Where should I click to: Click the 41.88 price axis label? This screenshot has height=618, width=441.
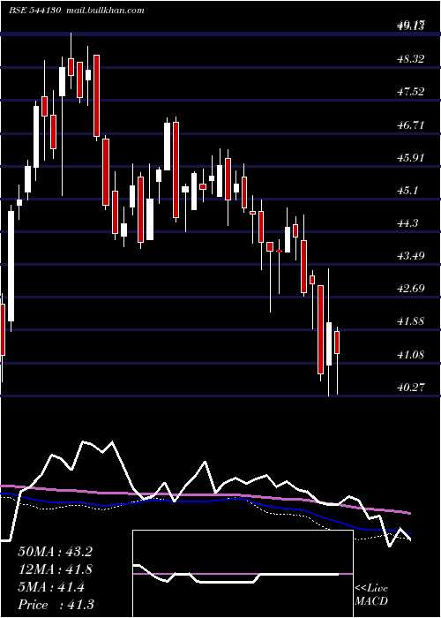411,321
